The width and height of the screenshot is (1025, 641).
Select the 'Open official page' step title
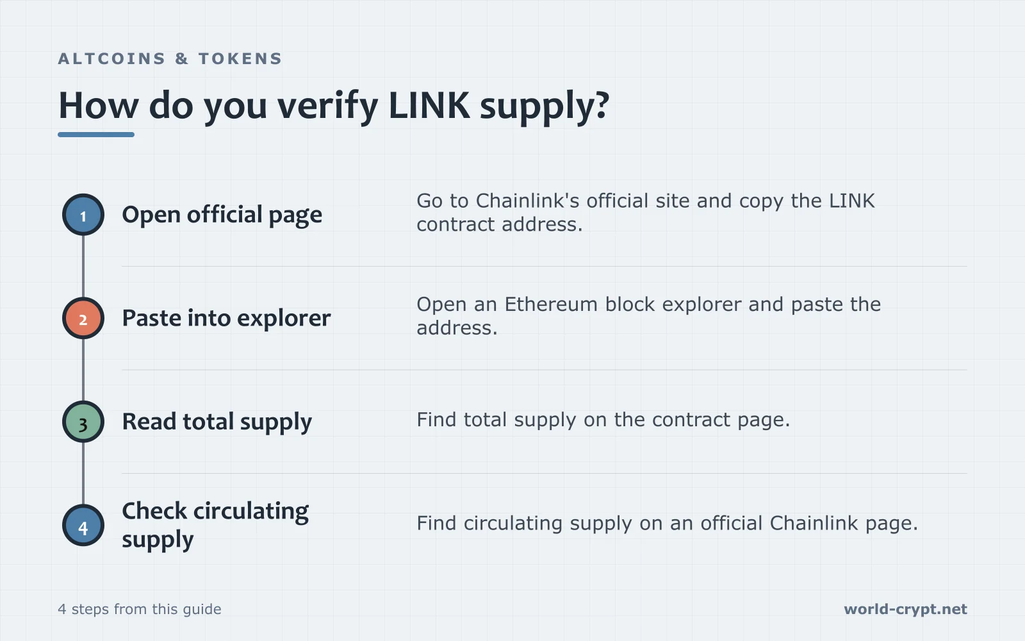coord(222,215)
